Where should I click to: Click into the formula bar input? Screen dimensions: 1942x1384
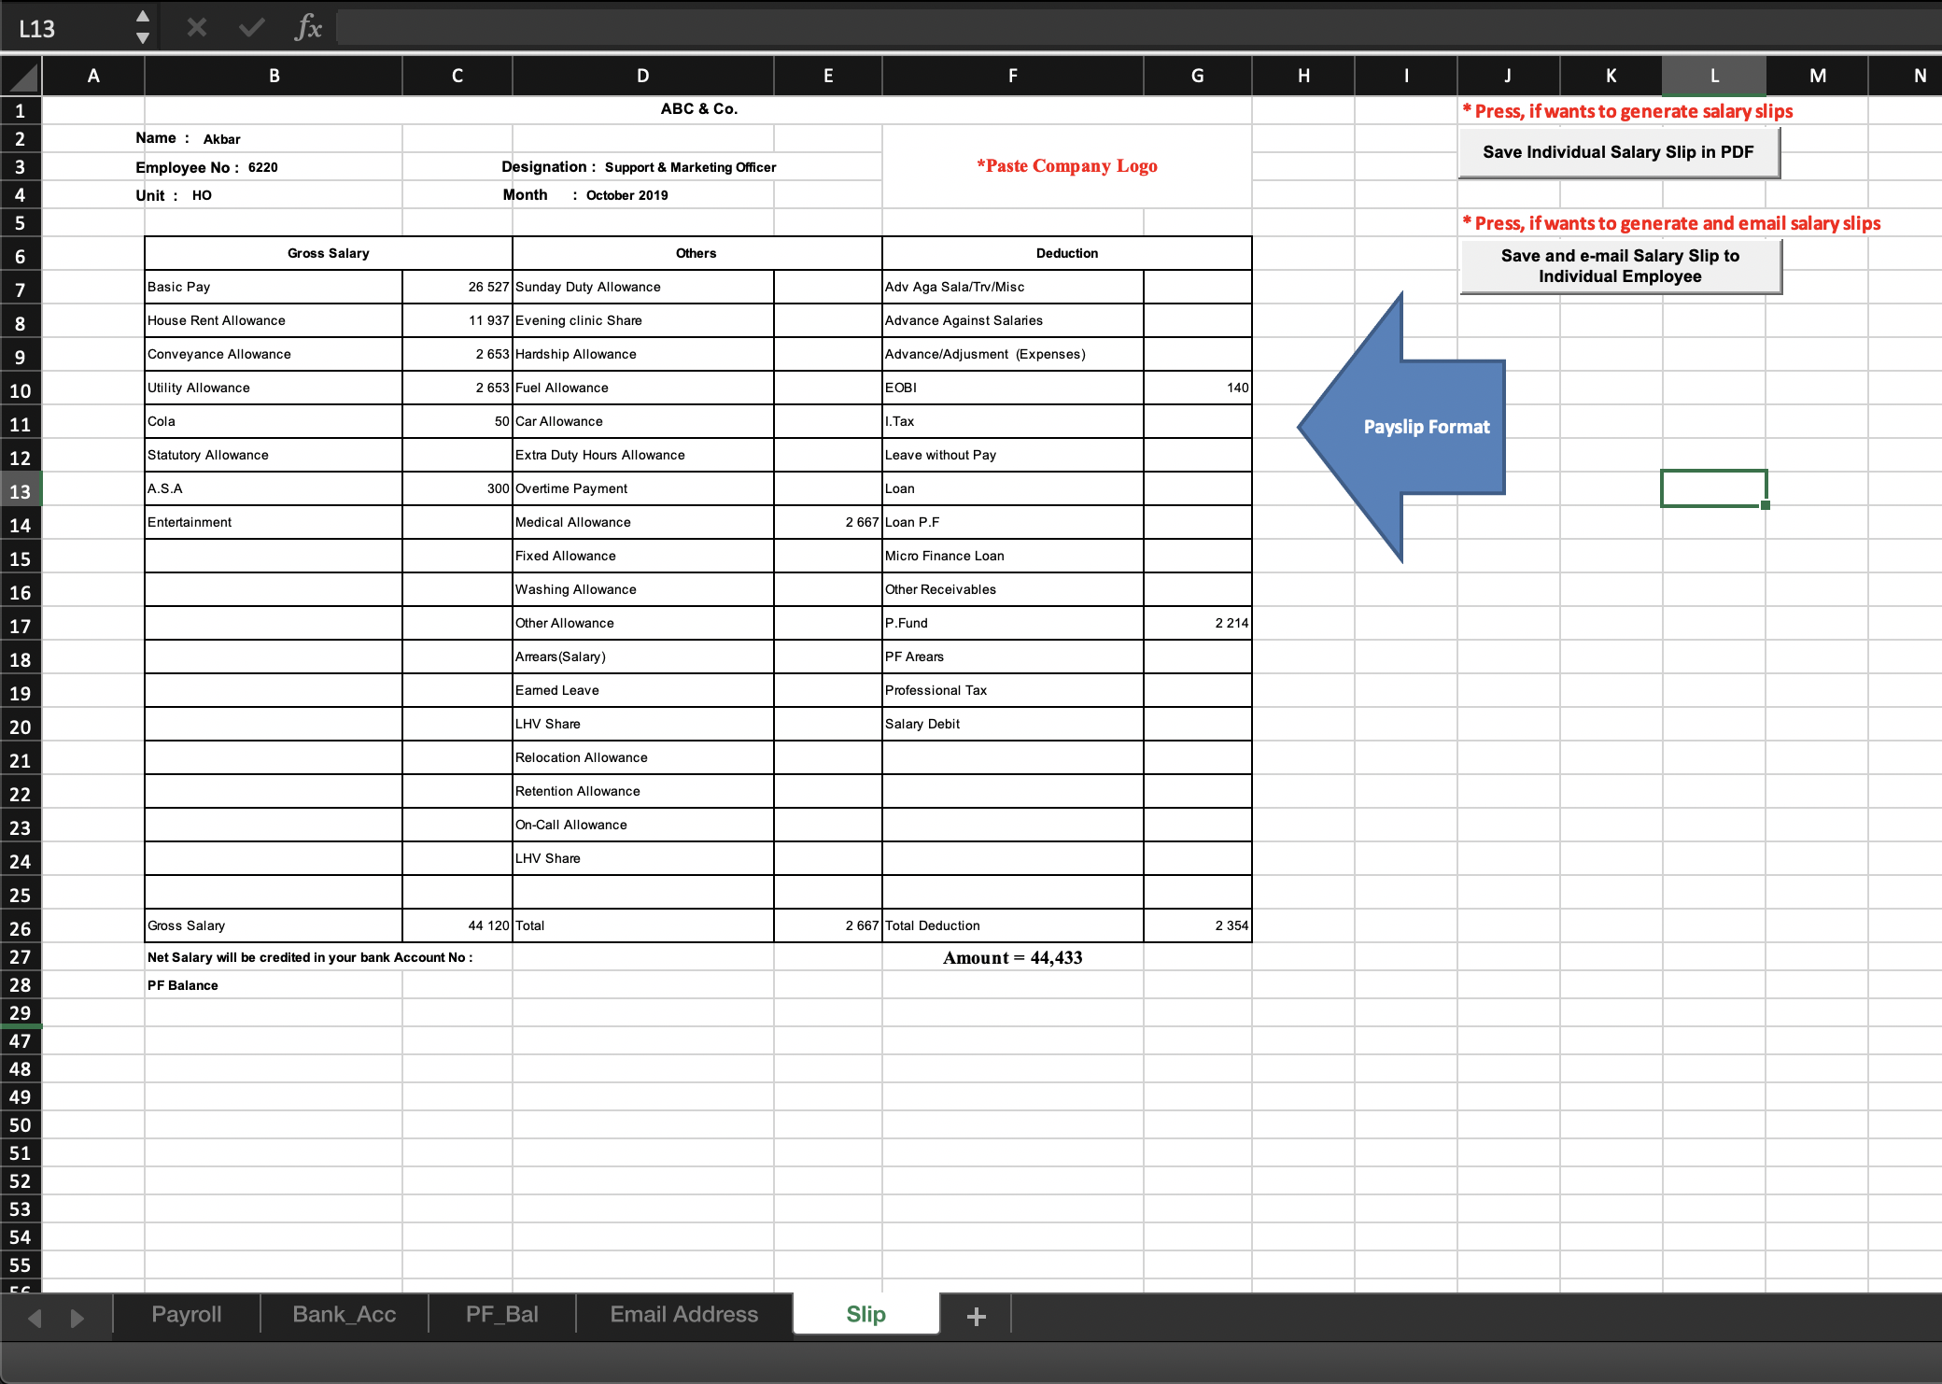(x=1137, y=28)
